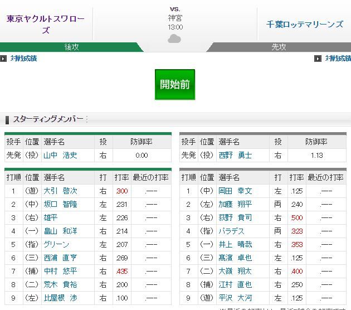Image resolution: width=351 pixels, height=310 pixels.
Task: Open player 雄平 link
Action: click(51, 217)
